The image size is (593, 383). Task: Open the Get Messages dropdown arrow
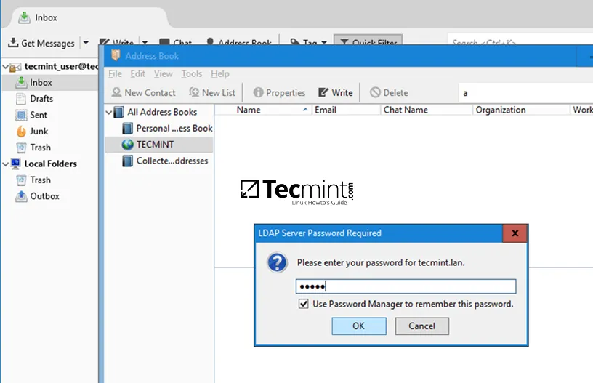(x=86, y=43)
